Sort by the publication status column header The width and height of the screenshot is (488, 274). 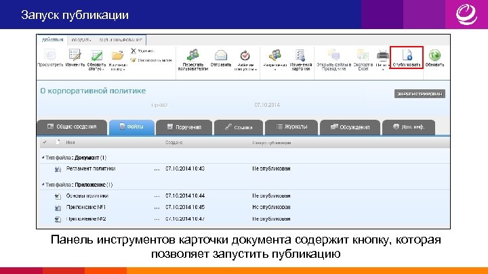pos(271,143)
